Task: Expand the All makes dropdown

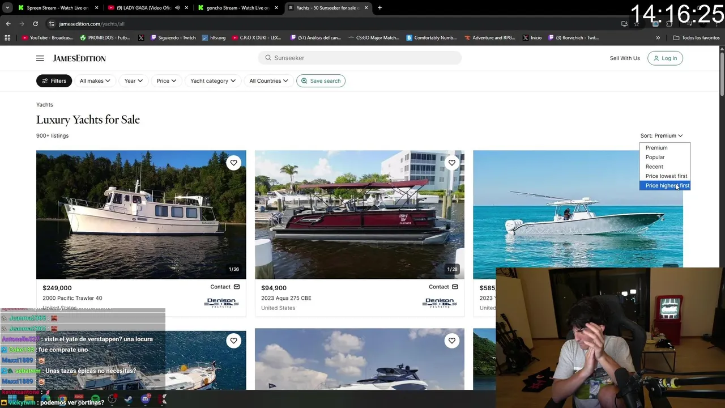Action: 95,81
